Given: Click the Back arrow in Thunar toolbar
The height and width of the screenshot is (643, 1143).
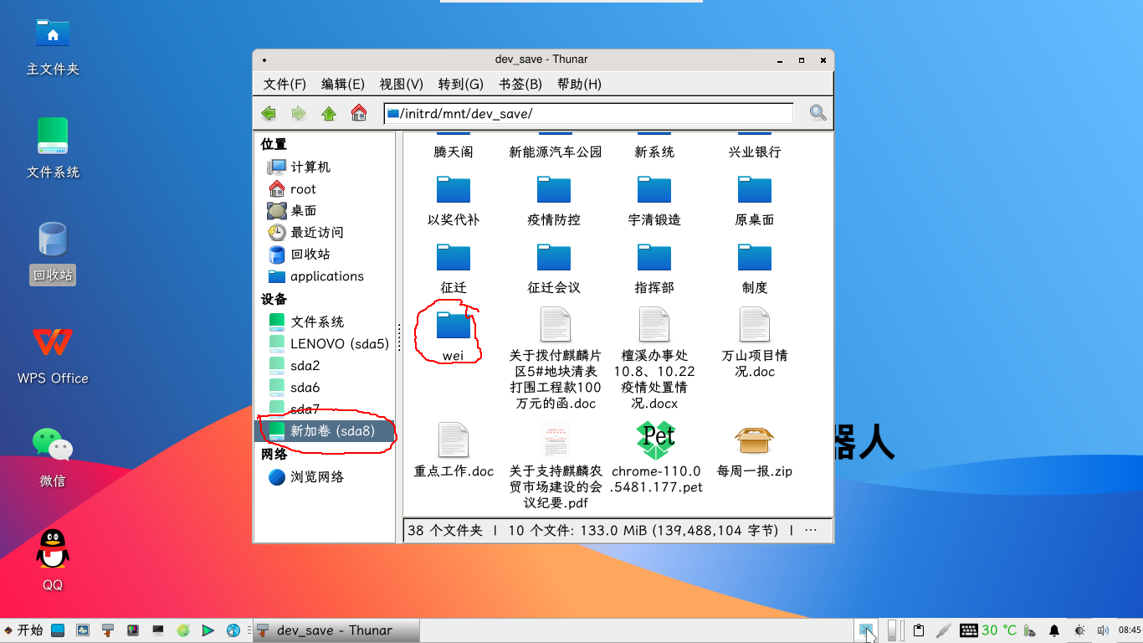Looking at the screenshot, I should (269, 113).
